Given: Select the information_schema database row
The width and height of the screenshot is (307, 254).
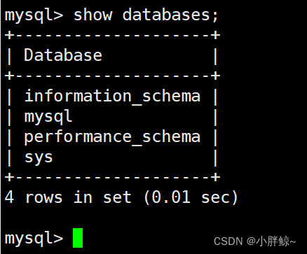Looking at the screenshot, I should click(112, 97).
